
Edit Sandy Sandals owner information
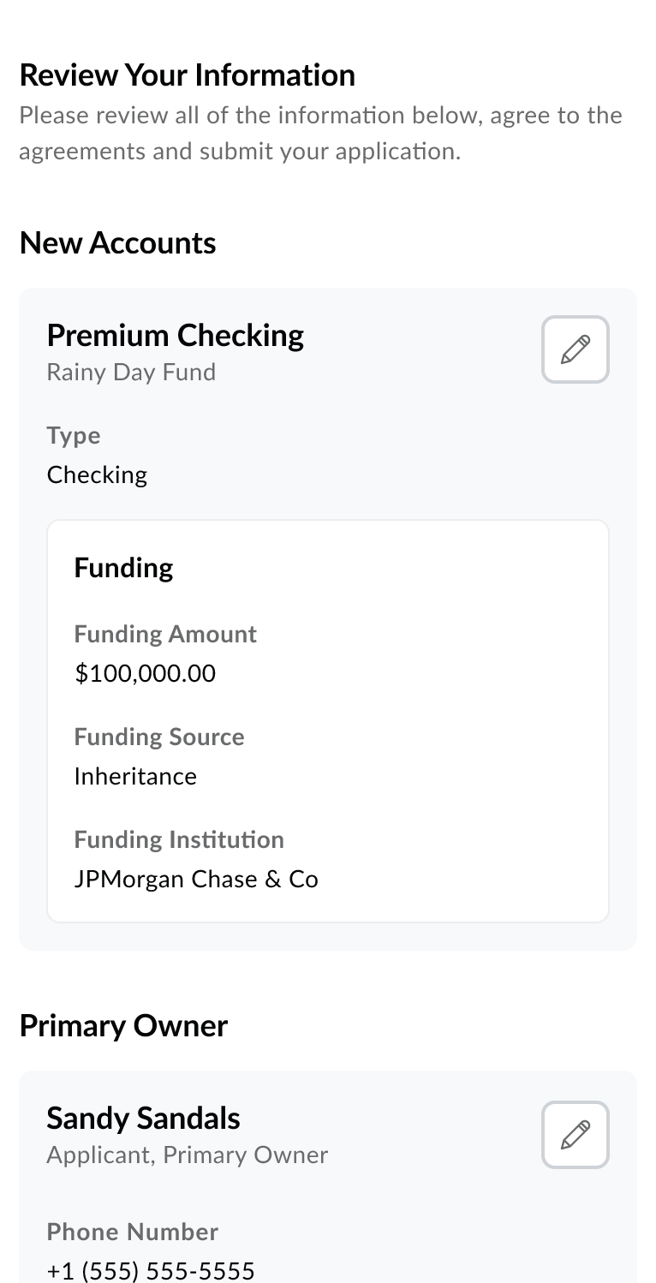(x=575, y=1135)
